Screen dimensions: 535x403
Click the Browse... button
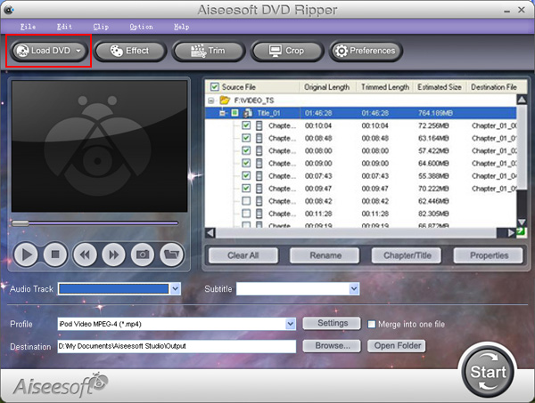tap(332, 346)
